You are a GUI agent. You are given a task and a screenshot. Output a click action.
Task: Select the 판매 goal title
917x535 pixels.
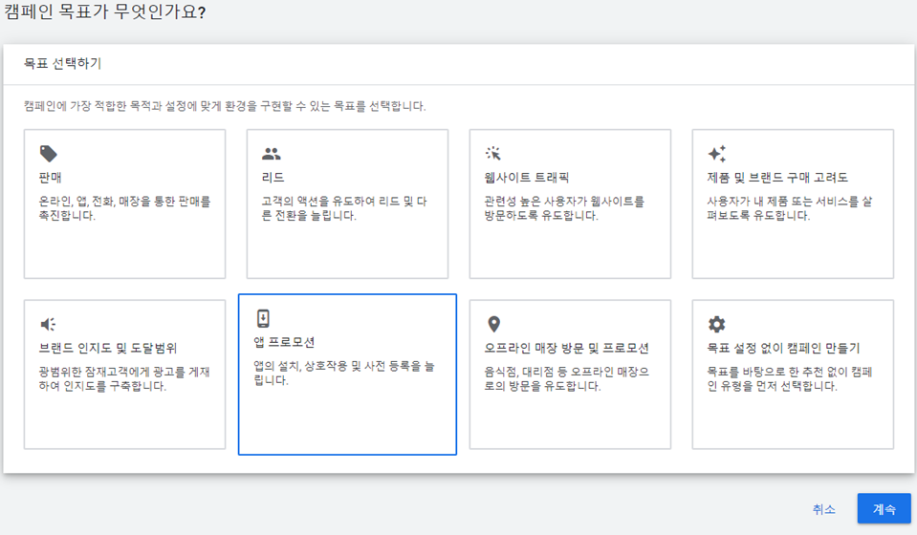51,178
